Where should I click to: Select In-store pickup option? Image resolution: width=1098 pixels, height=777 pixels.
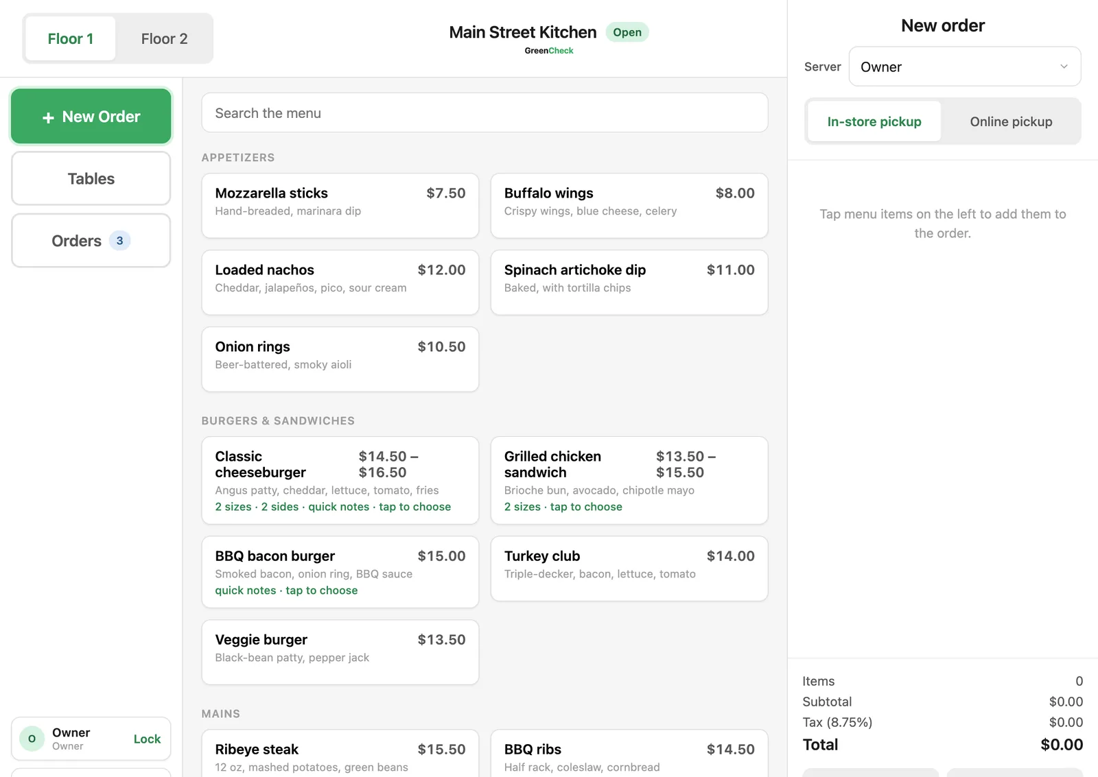pyautogui.click(x=874, y=121)
